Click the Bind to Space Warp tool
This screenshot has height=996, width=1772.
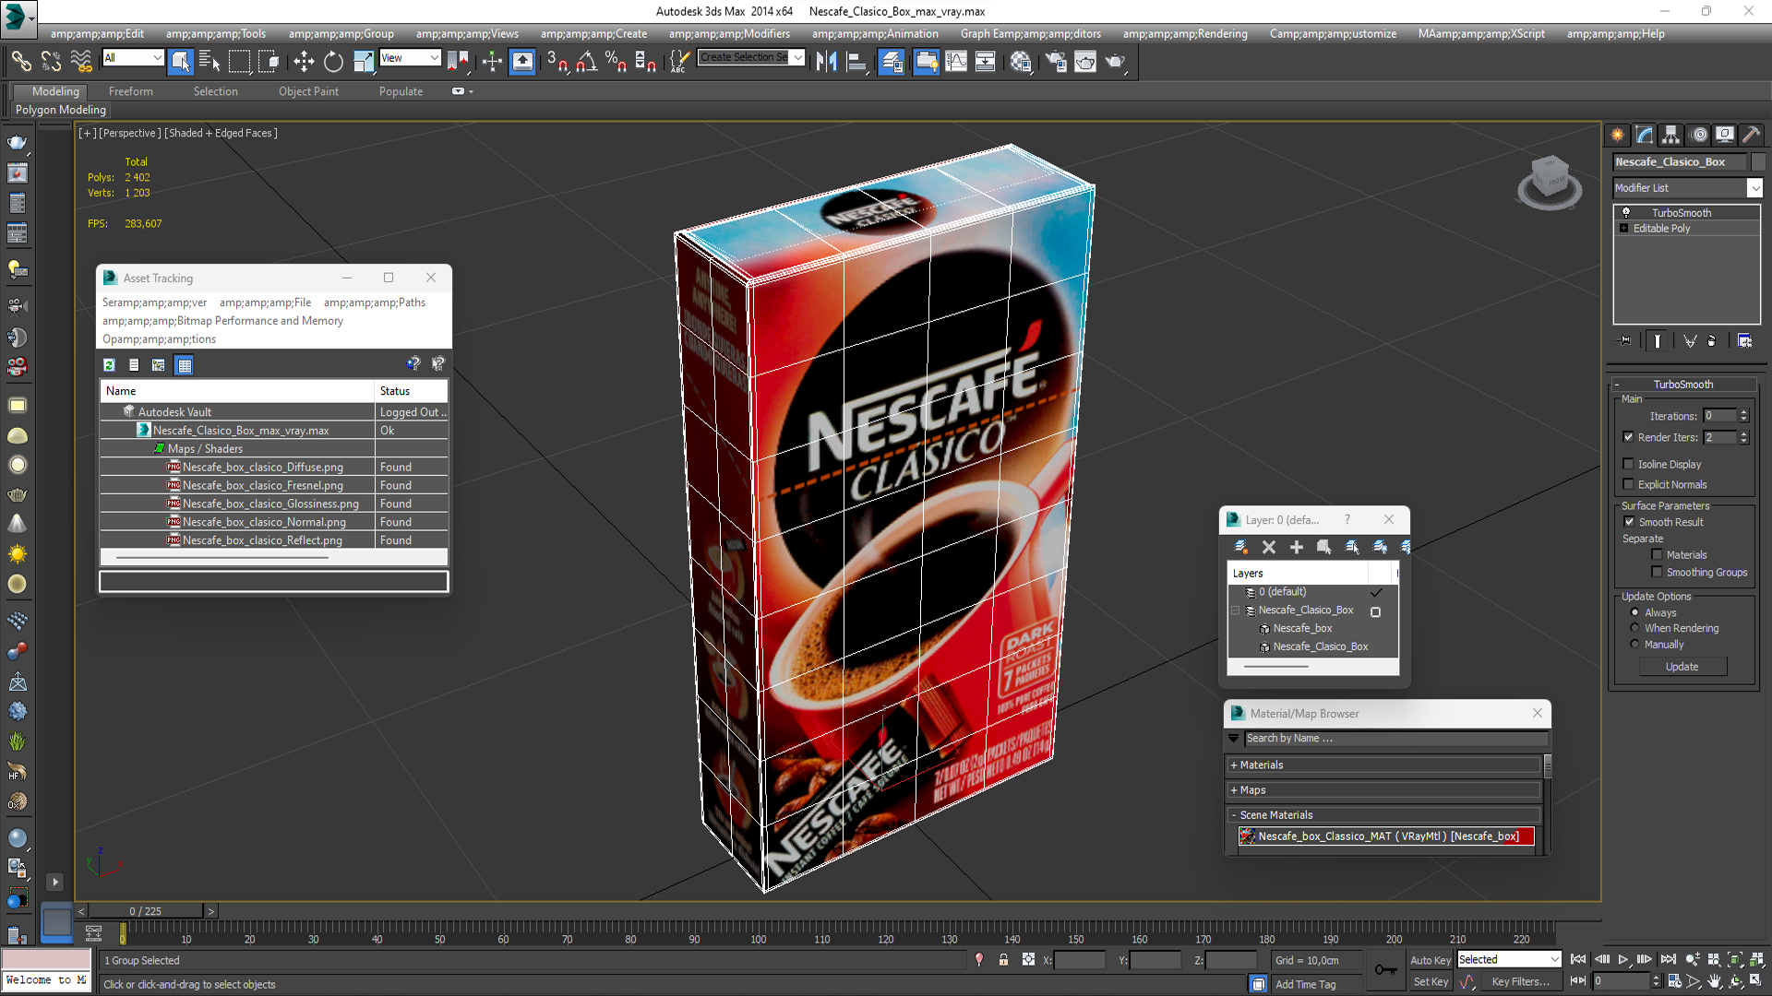pos(81,62)
